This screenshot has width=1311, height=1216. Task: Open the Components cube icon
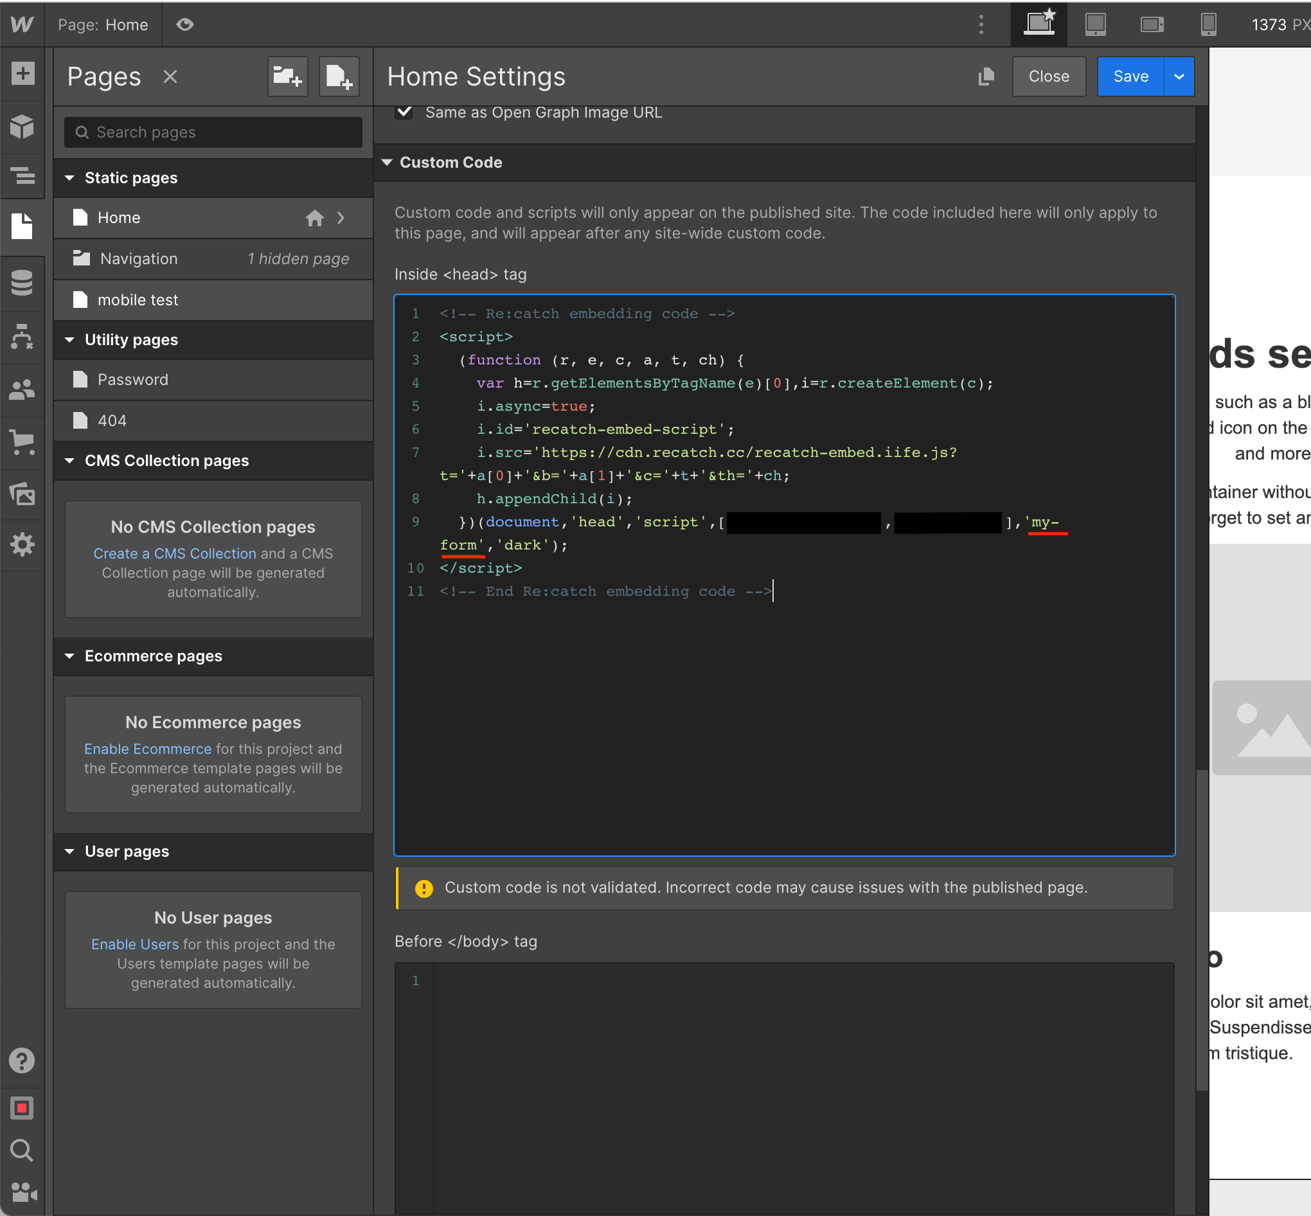[x=22, y=126]
